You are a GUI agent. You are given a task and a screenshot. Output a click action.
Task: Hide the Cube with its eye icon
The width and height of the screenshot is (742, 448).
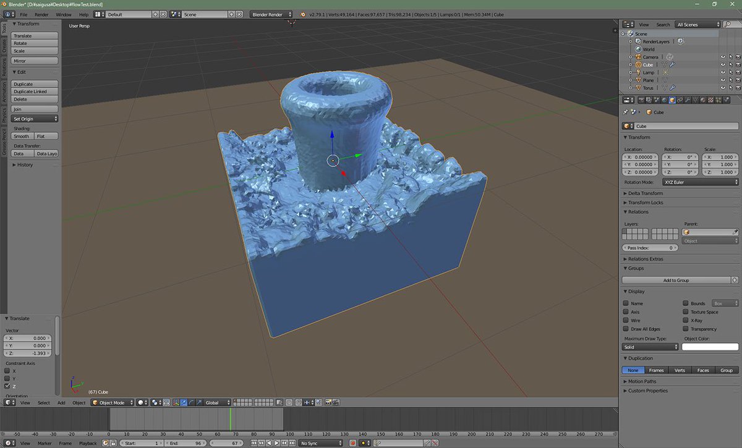pos(723,64)
